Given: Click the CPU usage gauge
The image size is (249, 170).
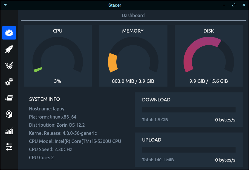Looking at the screenshot, I should tap(58, 55).
